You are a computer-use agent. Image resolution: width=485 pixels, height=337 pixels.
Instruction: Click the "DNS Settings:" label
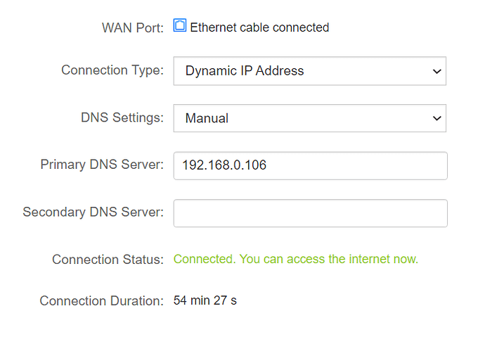pos(122,117)
